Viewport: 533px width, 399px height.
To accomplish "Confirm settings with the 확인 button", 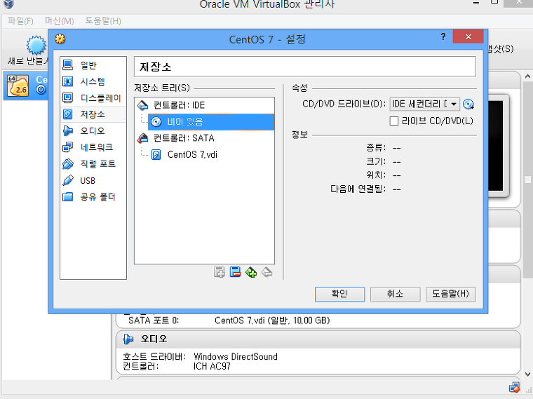I will (x=339, y=294).
